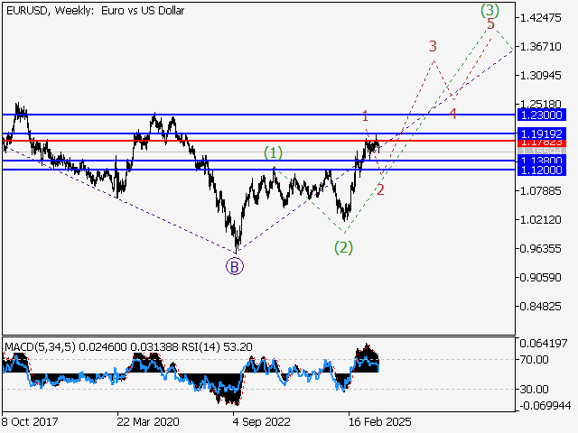This screenshot has width=578, height=433.
Task: Select the 1.13800 price level tag
Action: point(542,161)
